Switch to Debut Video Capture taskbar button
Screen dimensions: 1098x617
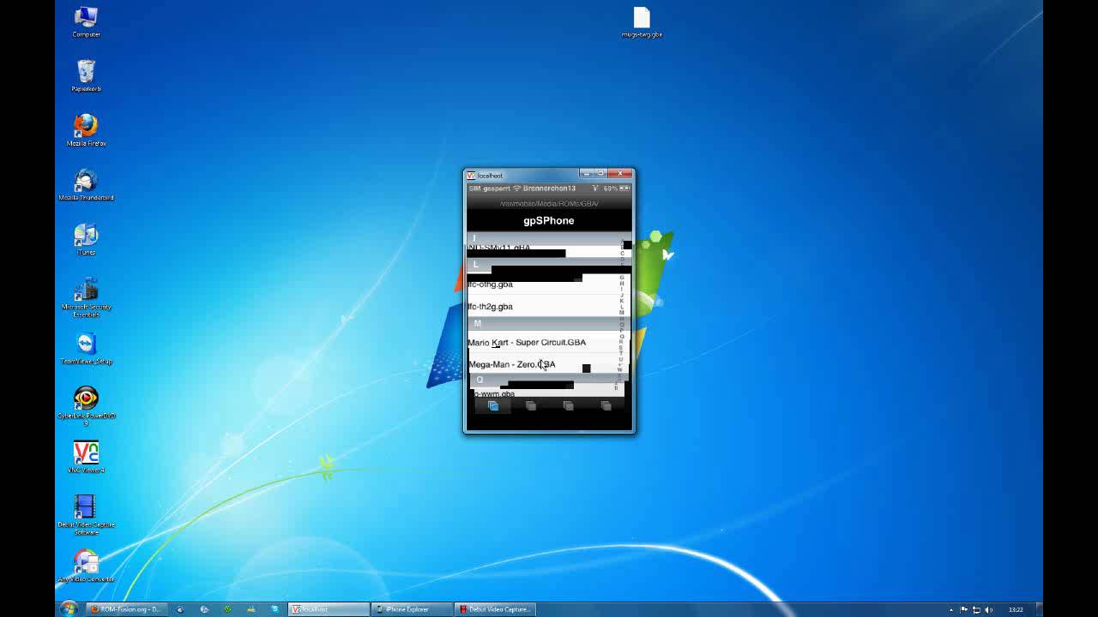[x=497, y=609]
